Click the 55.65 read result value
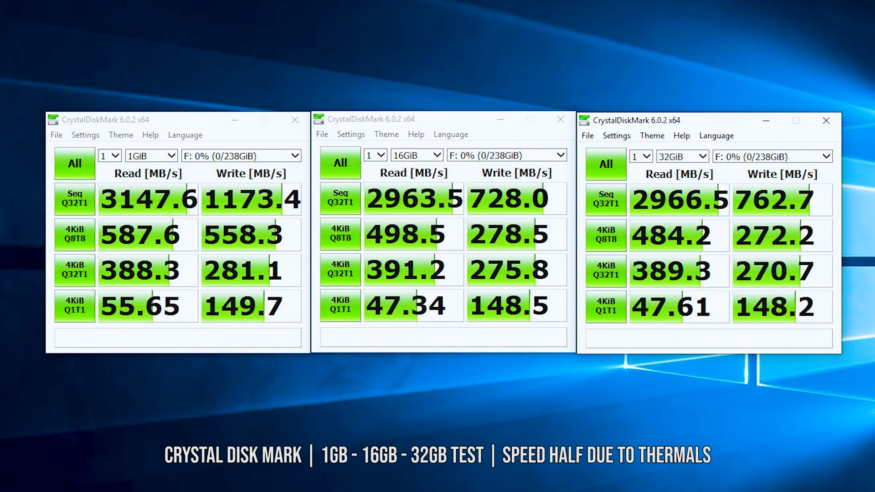 [x=148, y=306]
